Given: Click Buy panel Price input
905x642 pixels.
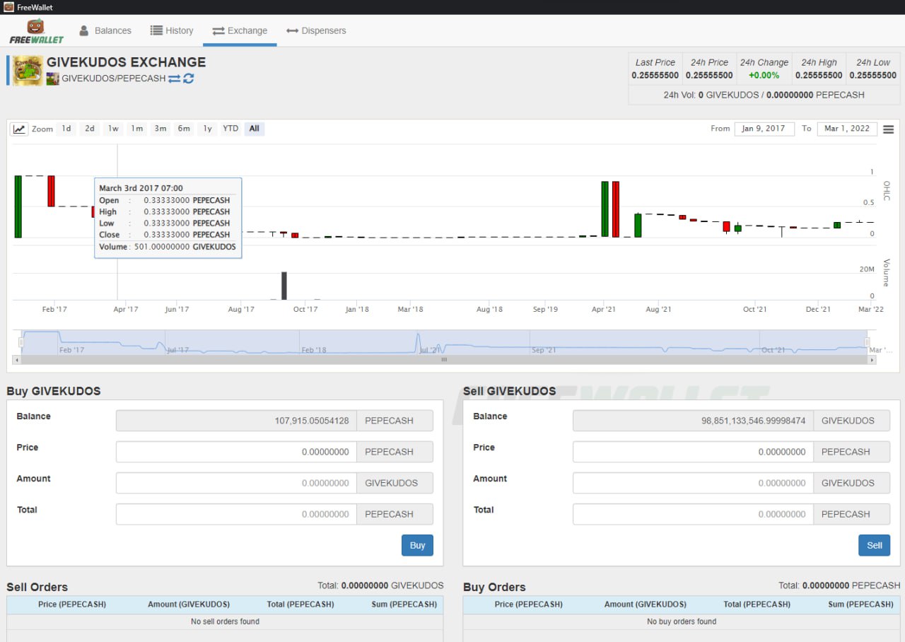Looking at the screenshot, I should point(236,452).
